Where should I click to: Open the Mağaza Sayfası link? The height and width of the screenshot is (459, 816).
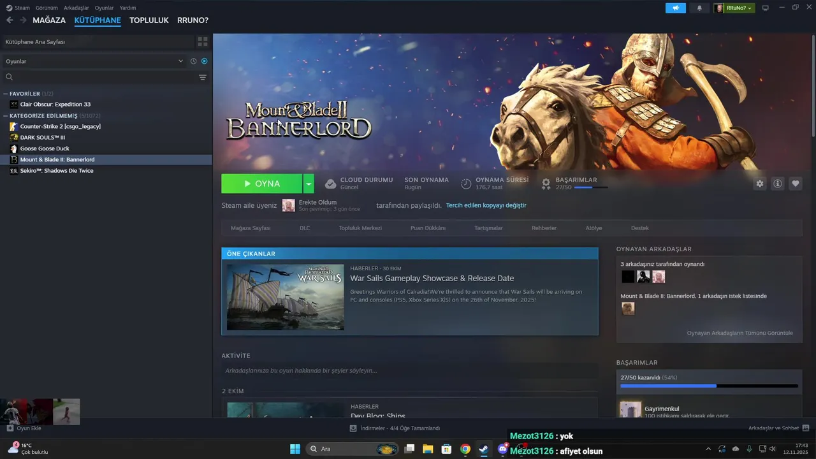click(x=251, y=228)
